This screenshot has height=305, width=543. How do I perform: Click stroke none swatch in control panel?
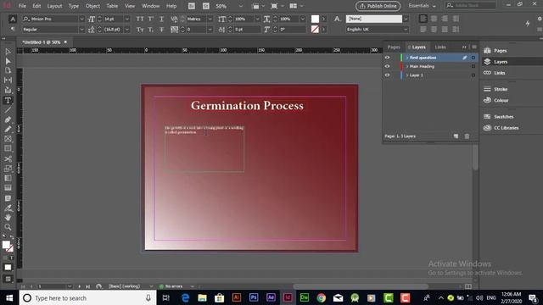tap(315, 30)
